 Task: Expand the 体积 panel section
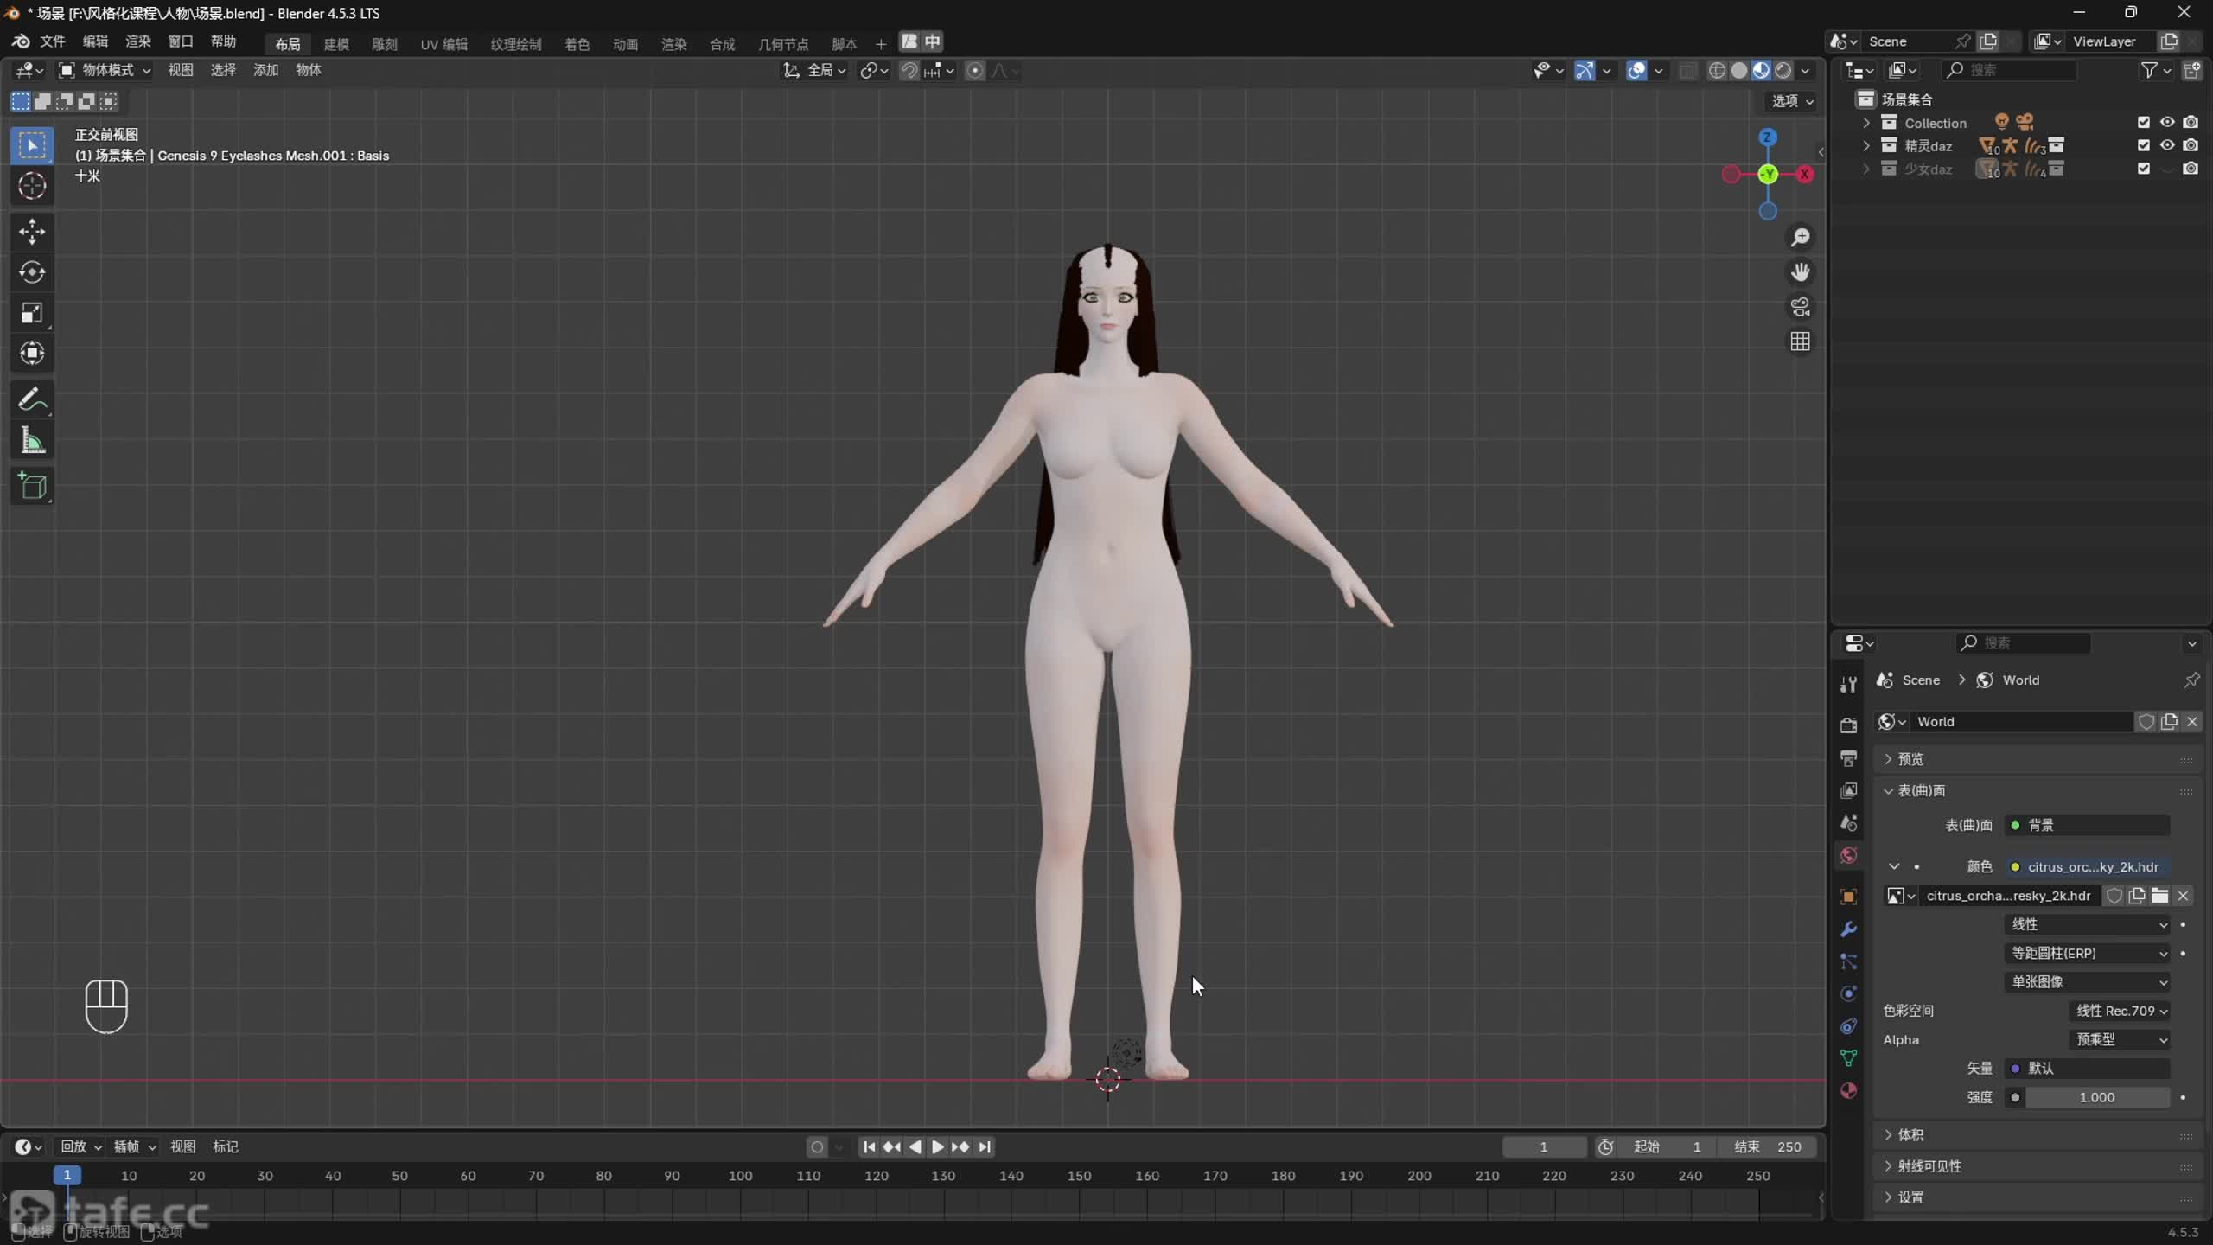coord(1910,1134)
